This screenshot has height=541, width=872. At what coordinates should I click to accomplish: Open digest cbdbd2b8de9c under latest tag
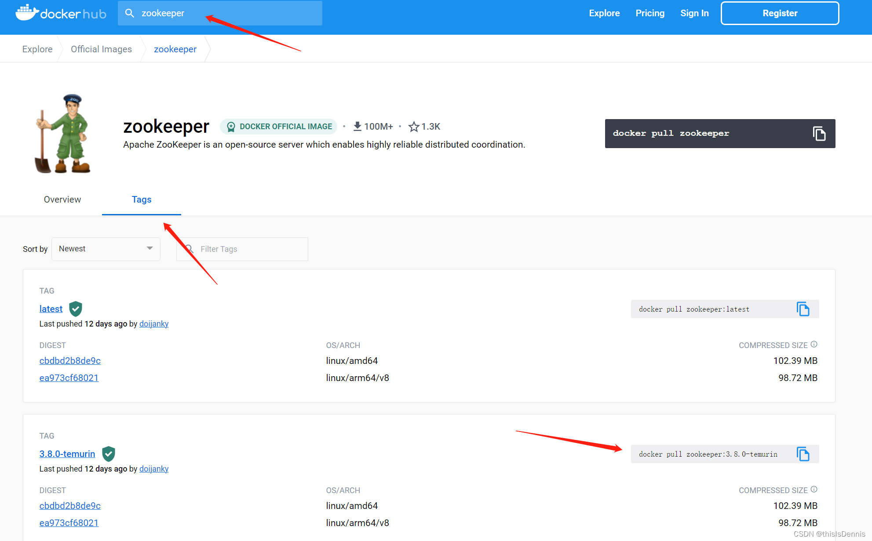click(70, 361)
